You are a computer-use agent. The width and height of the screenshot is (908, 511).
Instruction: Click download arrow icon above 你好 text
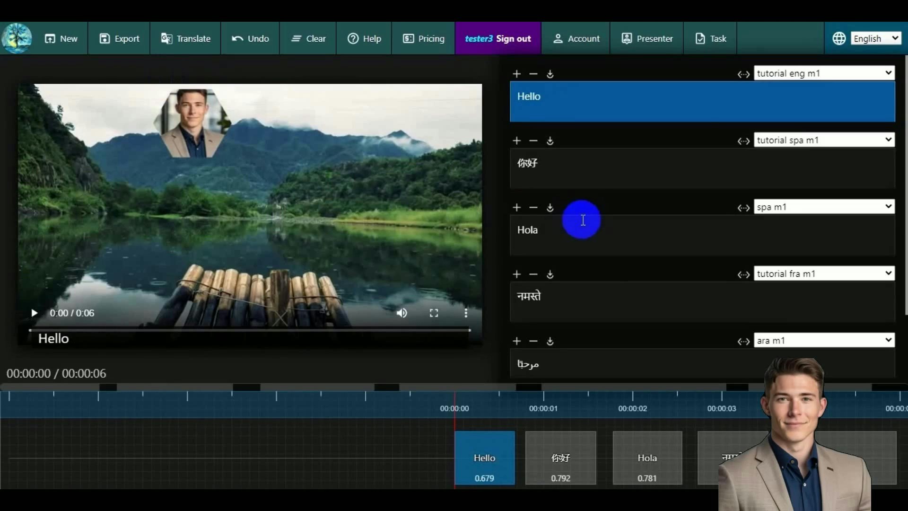[550, 141]
